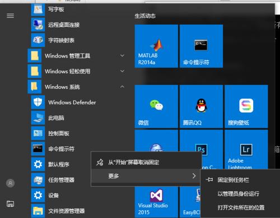Image resolution: width=280 pixels, height=218 pixels.
Task: Click the Windows 系统 folder icon
Action: point(35,87)
